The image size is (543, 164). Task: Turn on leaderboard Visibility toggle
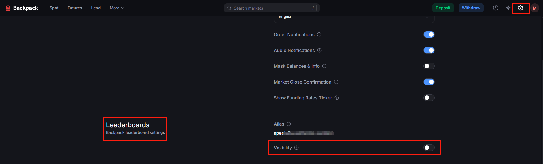429,148
